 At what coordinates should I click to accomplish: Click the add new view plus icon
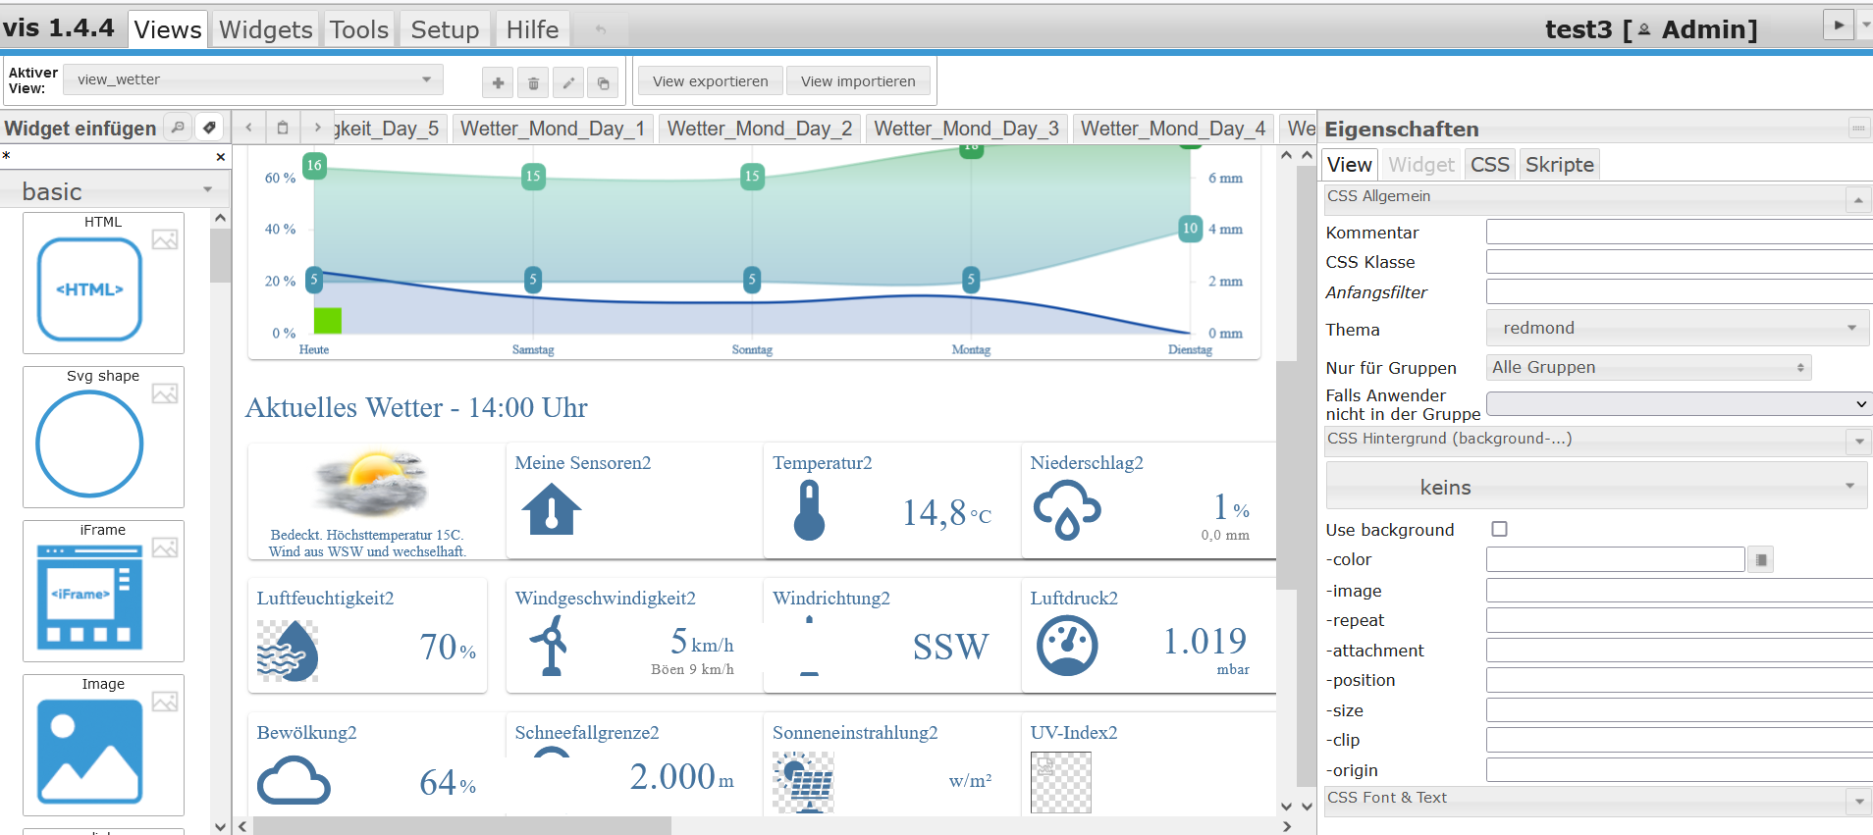pyautogui.click(x=498, y=82)
